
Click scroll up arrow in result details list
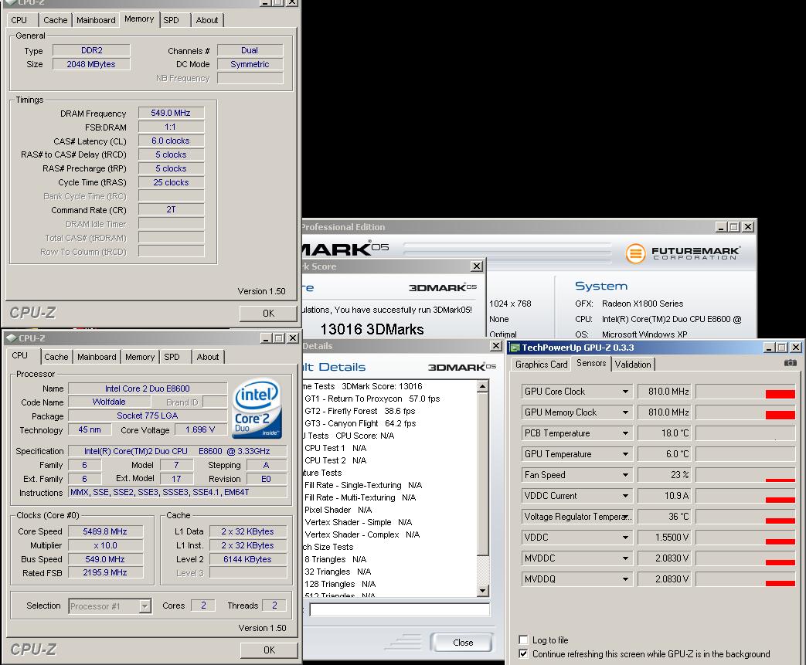pos(483,386)
